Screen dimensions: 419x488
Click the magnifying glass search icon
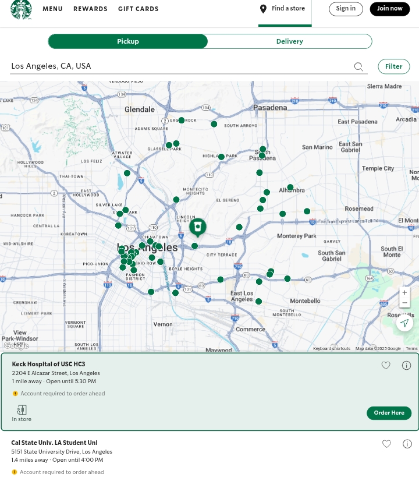(358, 66)
